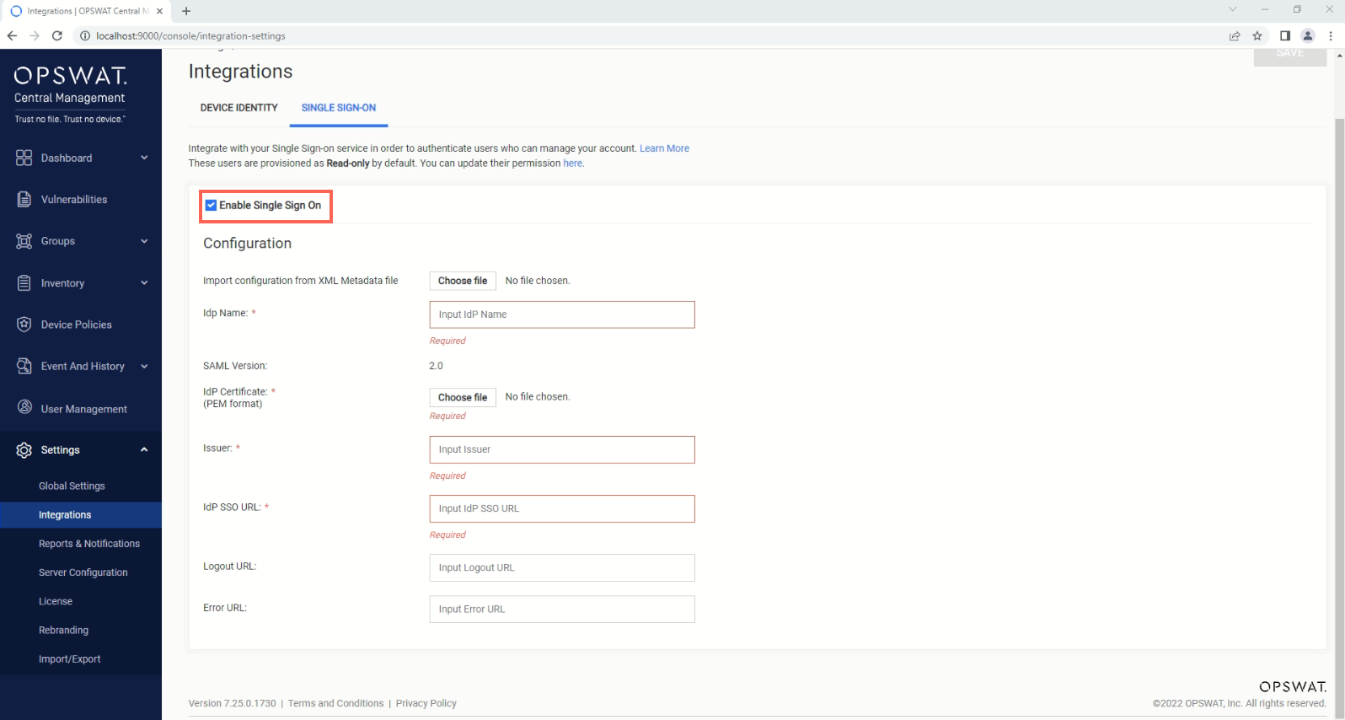Click the User Management person icon
The image size is (1345, 720).
24,408
